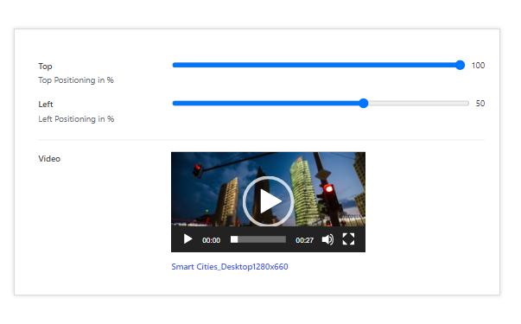Click the Left positioning slider handle
This screenshot has height=324, width=521.
pos(364,104)
